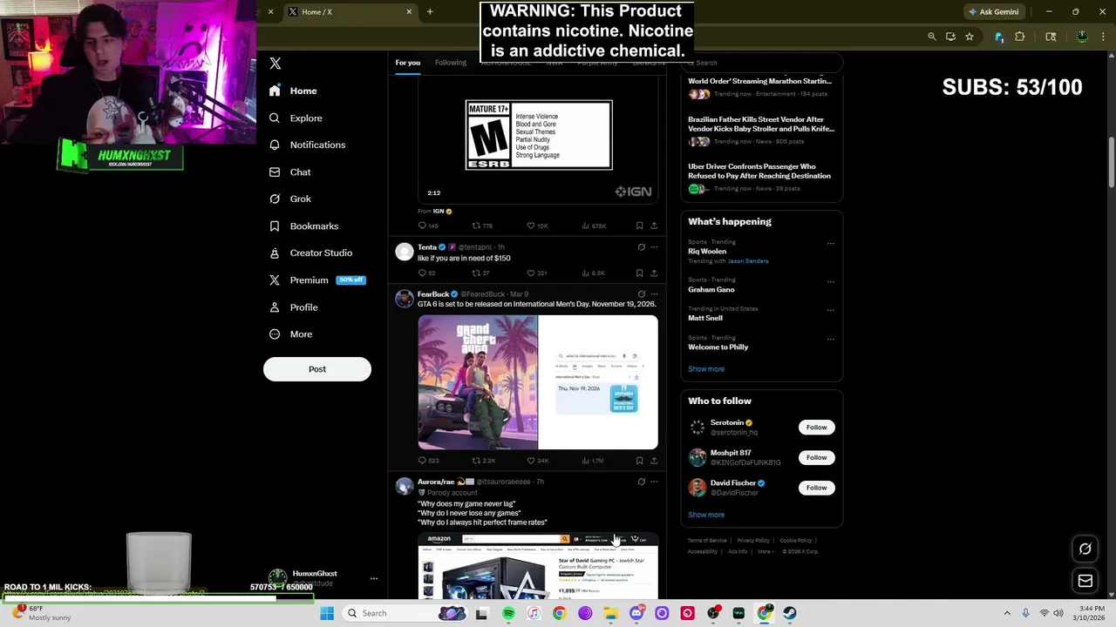Image resolution: width=1116 pixels, height=627 pixels.
Task: Bookmark Tenta's post
Action: 639,273
